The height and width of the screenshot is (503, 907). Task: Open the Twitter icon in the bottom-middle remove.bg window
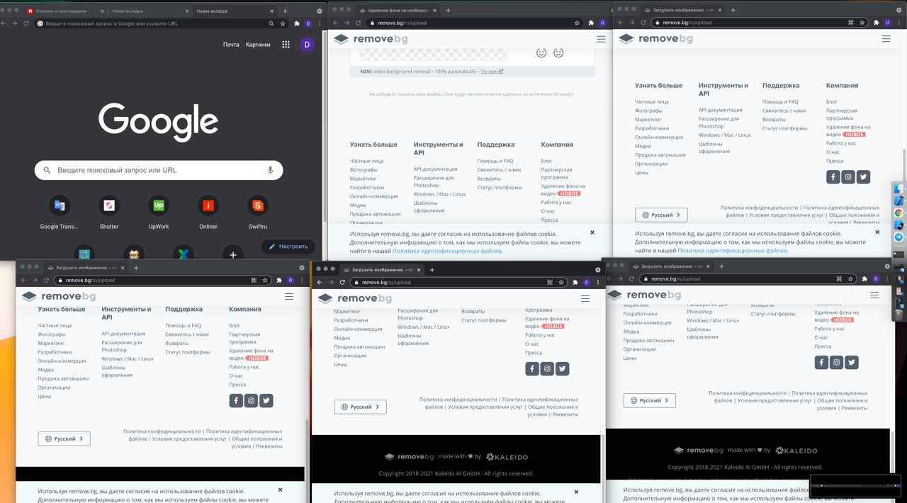[563, 368]
